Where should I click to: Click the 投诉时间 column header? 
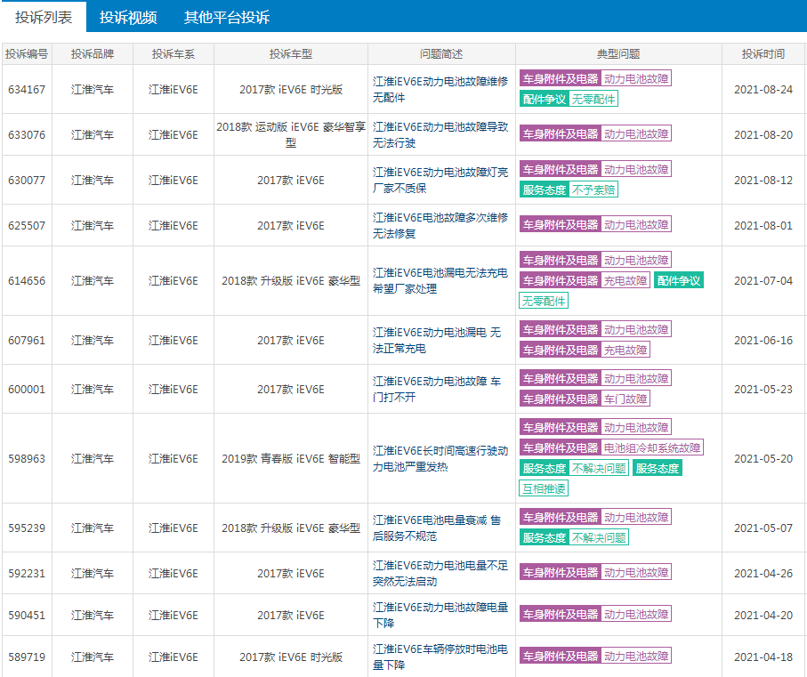coord(763,54)
